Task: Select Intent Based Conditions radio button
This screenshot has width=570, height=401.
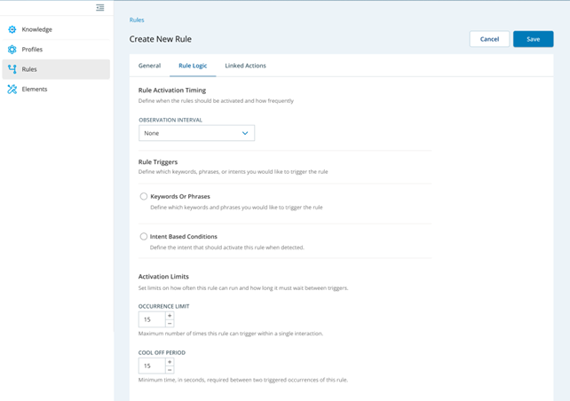Action: pyautogui.click(x=144, y=237)
